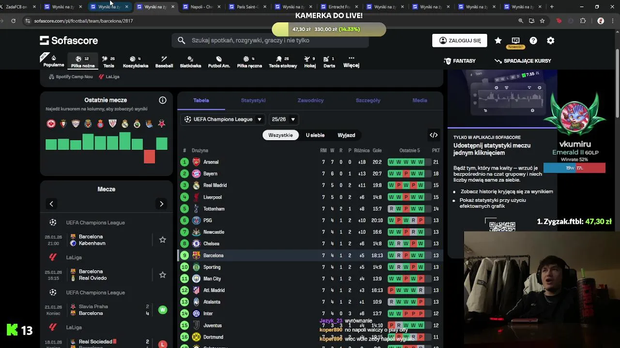
Task: Switch to Napoli browser tab
Action: (201, 7)
